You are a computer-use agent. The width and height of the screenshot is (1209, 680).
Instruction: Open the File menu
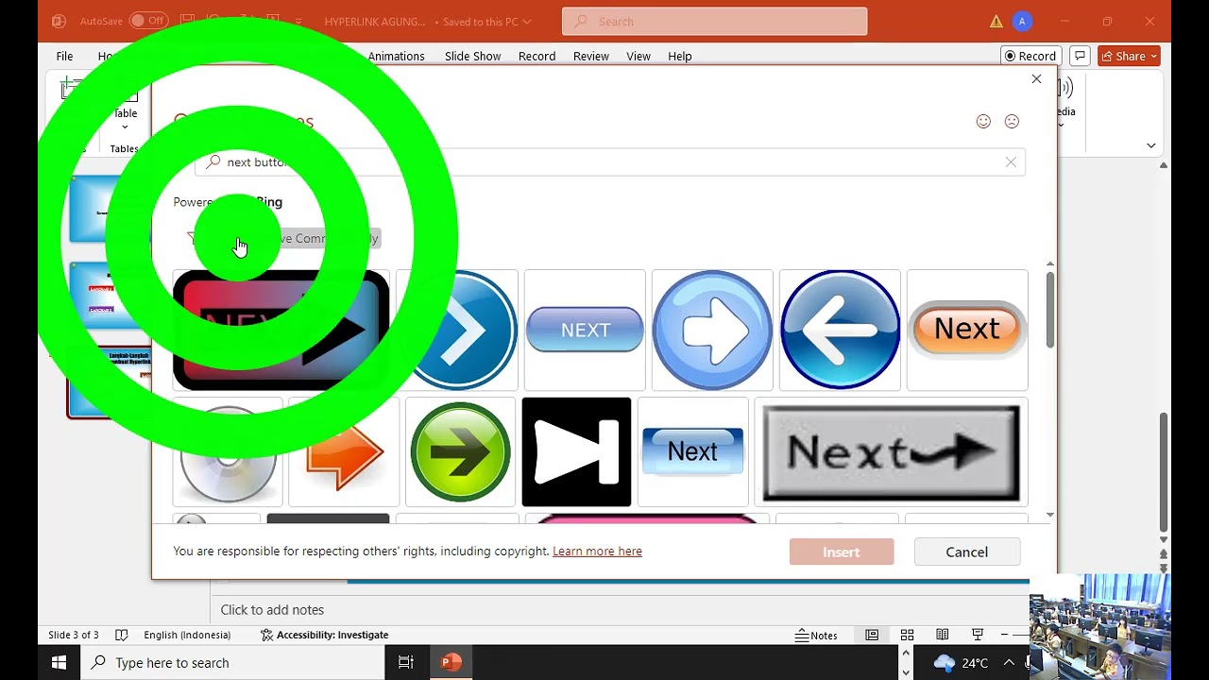tap(64, 56)
